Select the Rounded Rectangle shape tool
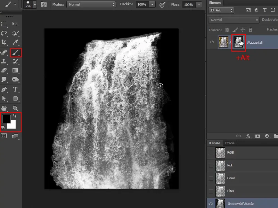 (x=15, y=98)
